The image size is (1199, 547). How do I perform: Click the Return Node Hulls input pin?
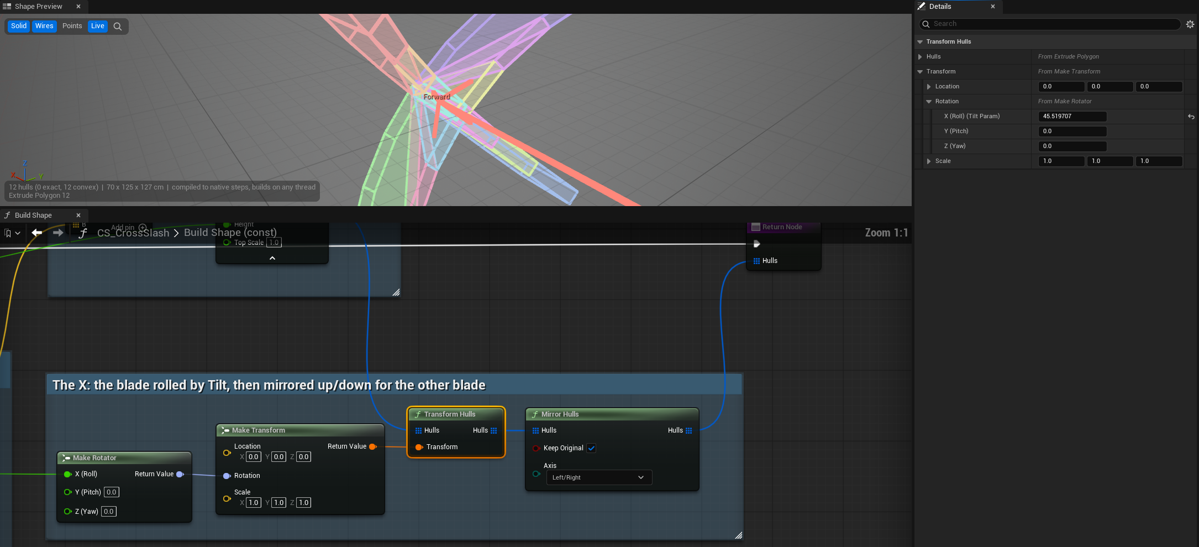coord(756,261)
